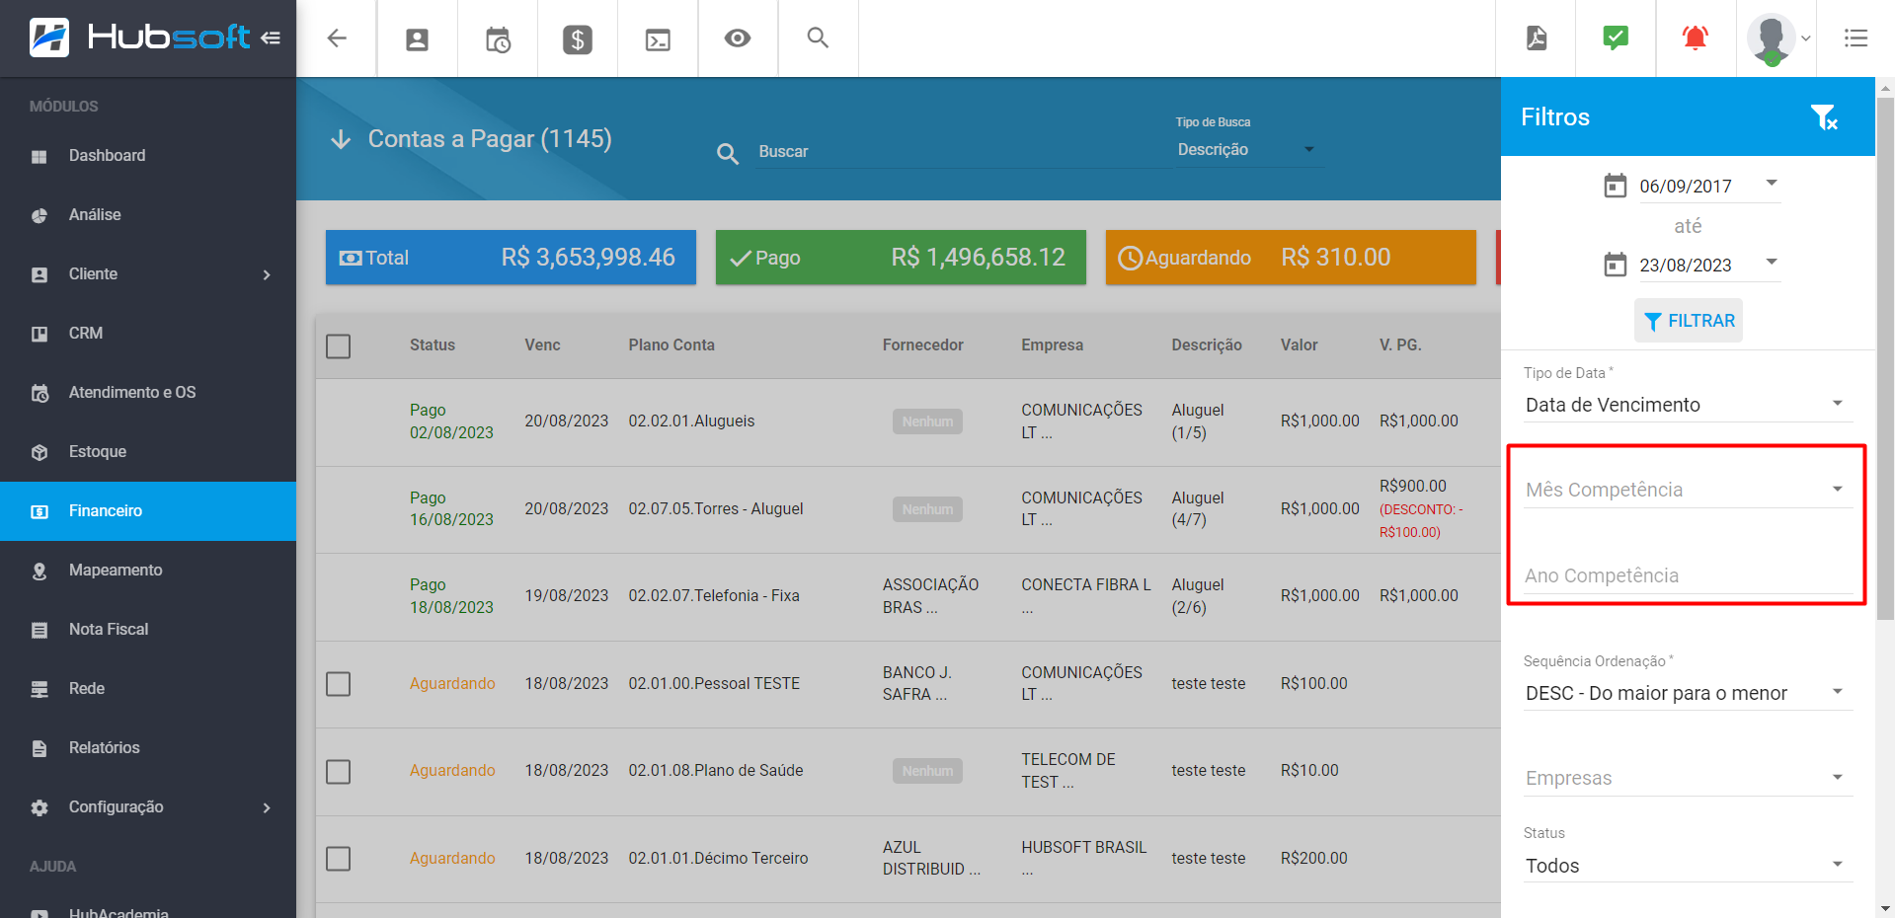Click the Hubsoft logo icon
The height and width of the screenshot is (918, 1895).
click(x=49, y=38)
